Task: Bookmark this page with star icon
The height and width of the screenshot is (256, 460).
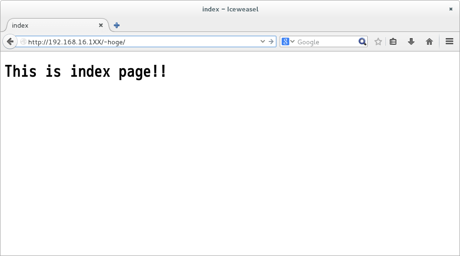Action: tap(378, 41)
